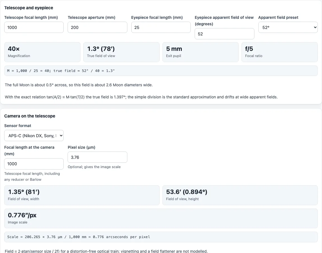Click the Camera on the telescope heading
The height and width of the screenshot is (253, 322).
[x=29, y=116]
